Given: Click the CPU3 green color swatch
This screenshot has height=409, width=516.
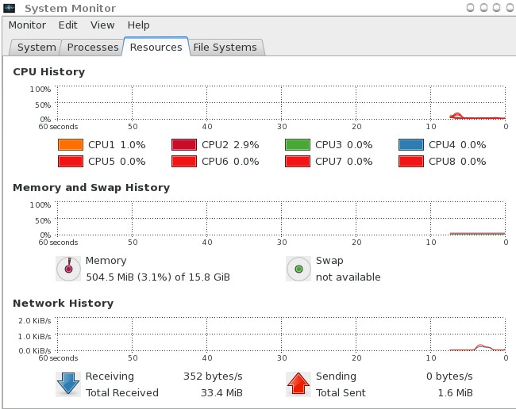Looking at the screenshot, I should pos(298,144).
